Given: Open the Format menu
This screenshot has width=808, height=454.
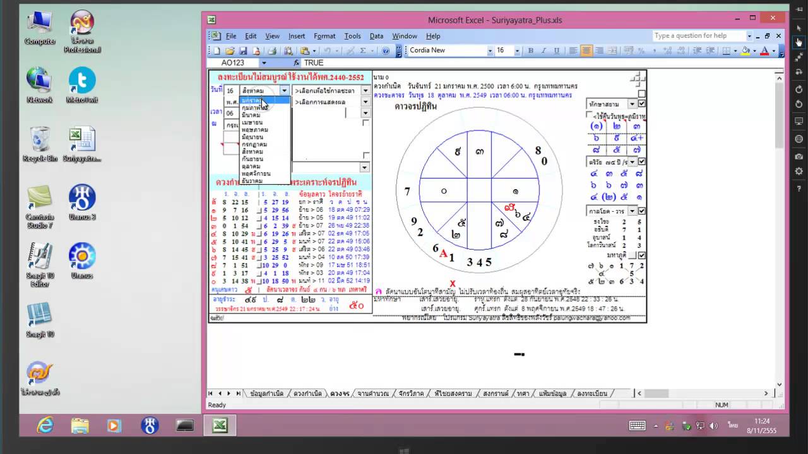Looking at the screenshot, I should 324,36.
